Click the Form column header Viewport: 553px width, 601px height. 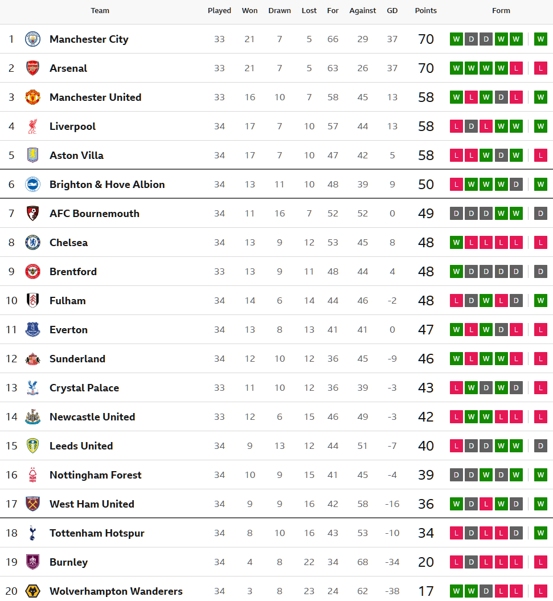pos(501,11)
